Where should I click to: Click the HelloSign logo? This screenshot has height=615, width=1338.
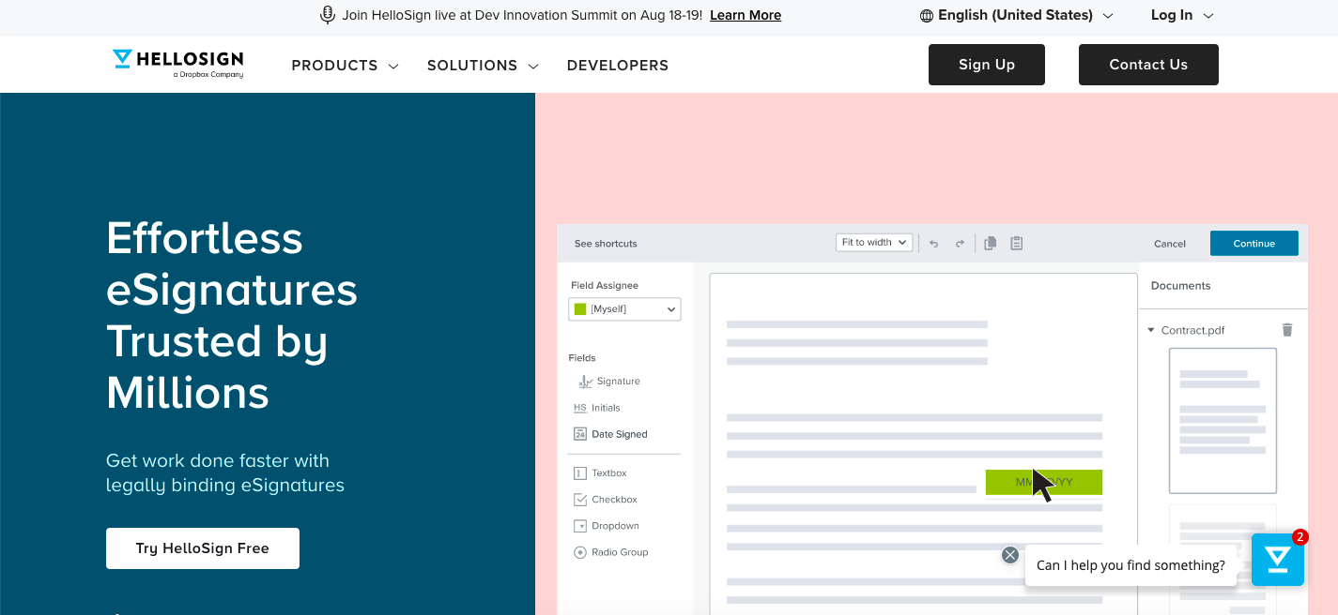(x=177, y=63)
